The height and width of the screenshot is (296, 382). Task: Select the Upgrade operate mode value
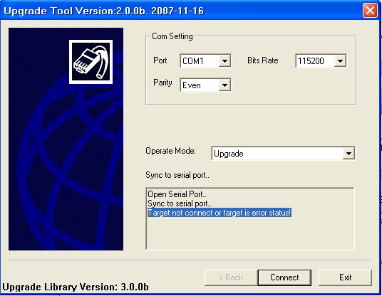[277, 154]
